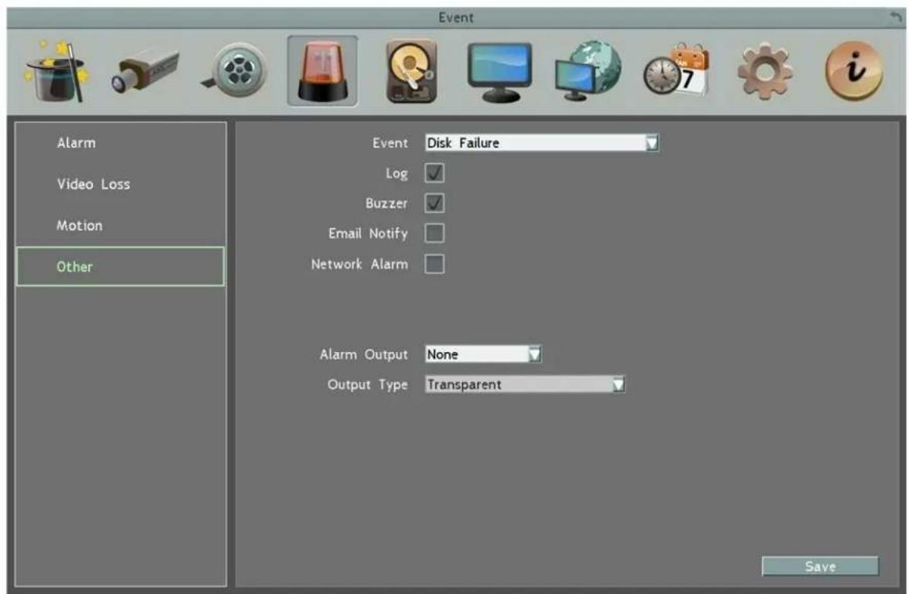
Task: Uncheck the Buzzer checkbox
Action: point(434,203)
